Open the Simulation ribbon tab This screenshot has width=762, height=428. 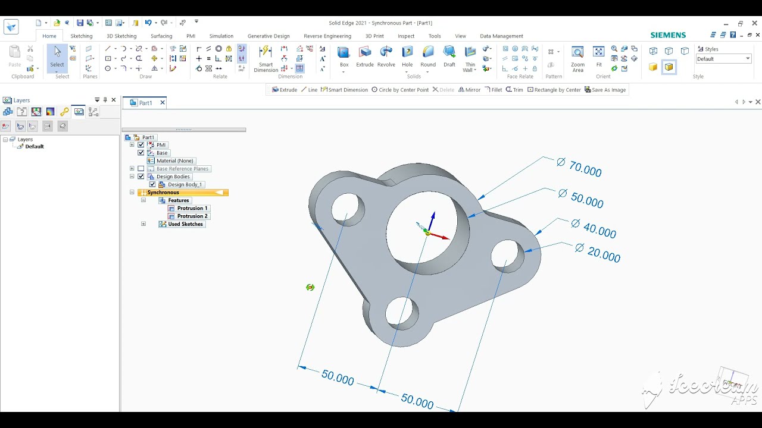coord(221,36)
